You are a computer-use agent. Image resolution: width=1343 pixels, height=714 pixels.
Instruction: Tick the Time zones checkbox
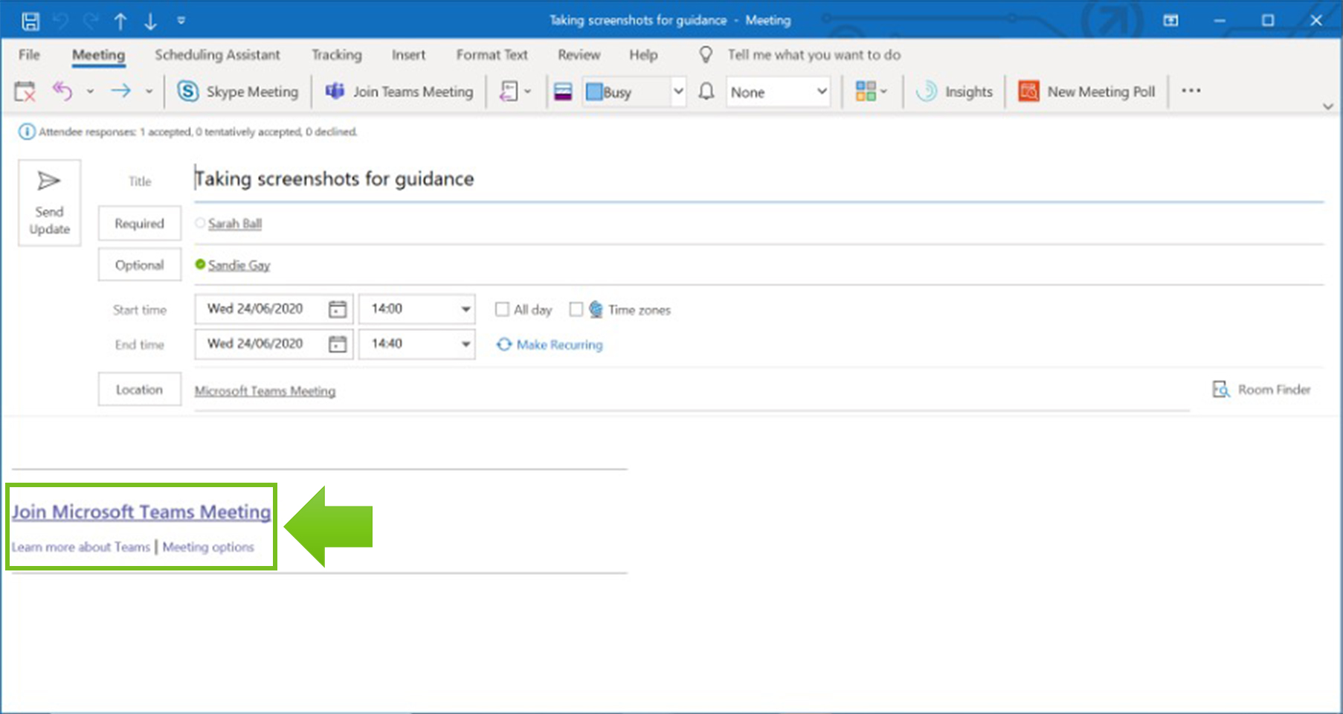(576, 309)
